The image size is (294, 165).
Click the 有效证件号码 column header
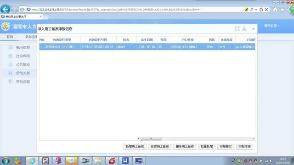pyautogui.click(x=98, y=40)
